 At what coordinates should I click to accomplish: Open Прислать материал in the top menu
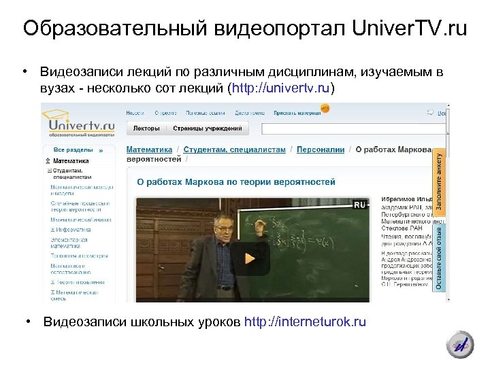tap(297, 113)
